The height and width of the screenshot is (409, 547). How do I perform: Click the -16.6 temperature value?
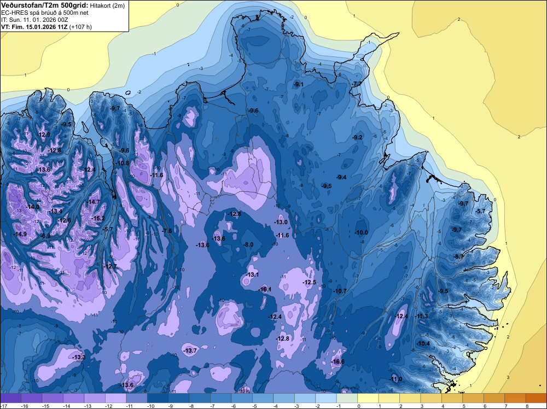[337, 361]
